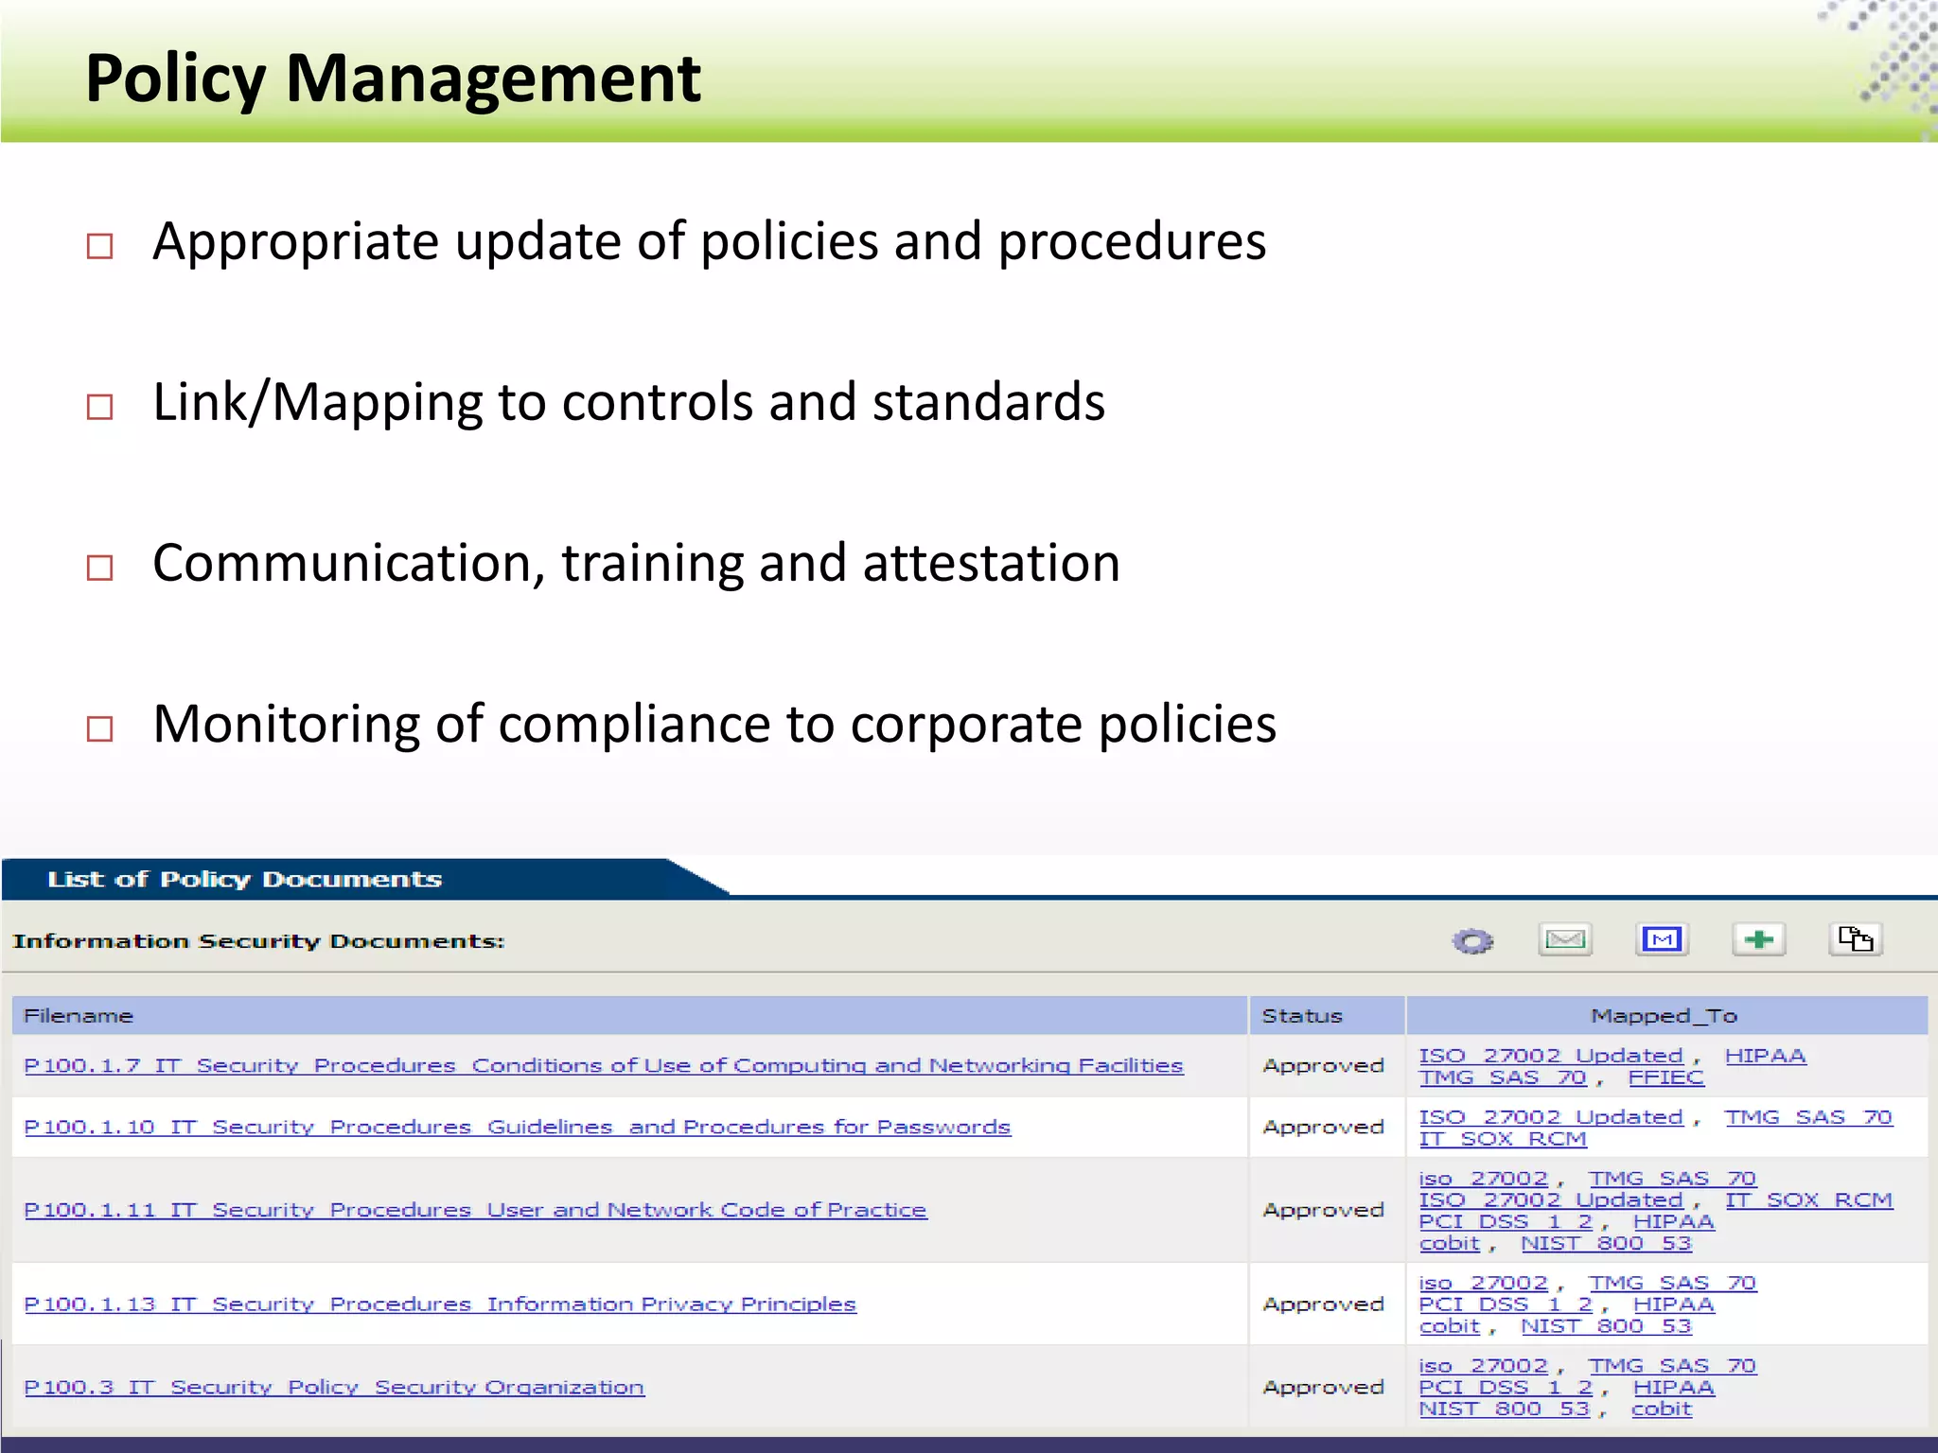Open ISO_27002_Updated link in P100.1.10 row
The height and width of the screenshot is (1453, 1938).
(x=1551, y=1116)
